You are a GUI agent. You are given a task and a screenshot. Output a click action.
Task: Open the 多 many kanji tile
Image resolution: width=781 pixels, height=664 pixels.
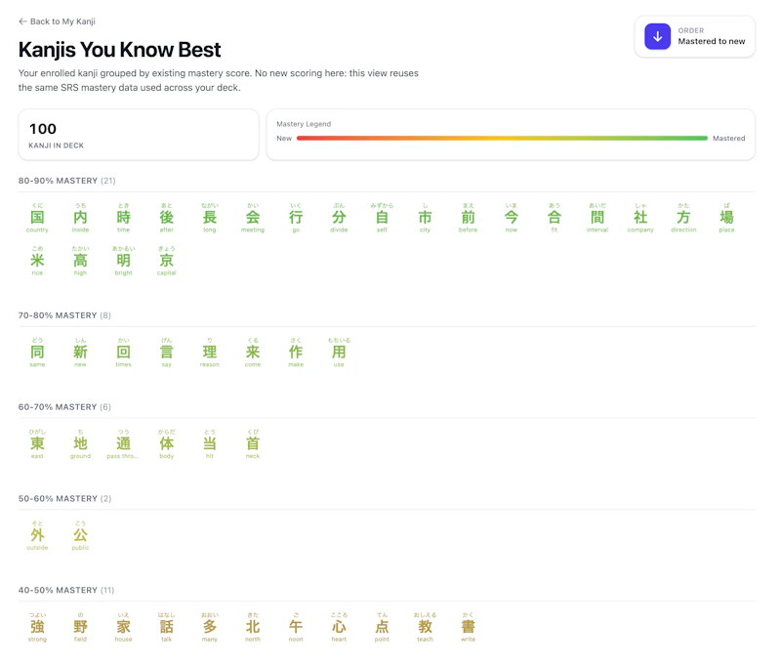point(210,627)
